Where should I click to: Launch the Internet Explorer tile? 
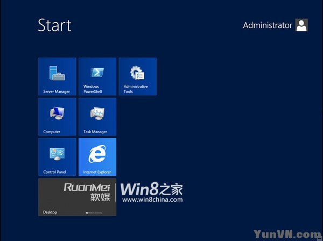[97, 157]
